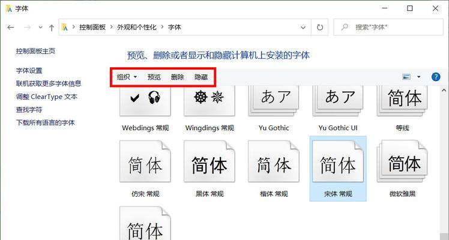Click the forward navigation arrow
This screenshot has height=240, width=449.
(27, 28)
